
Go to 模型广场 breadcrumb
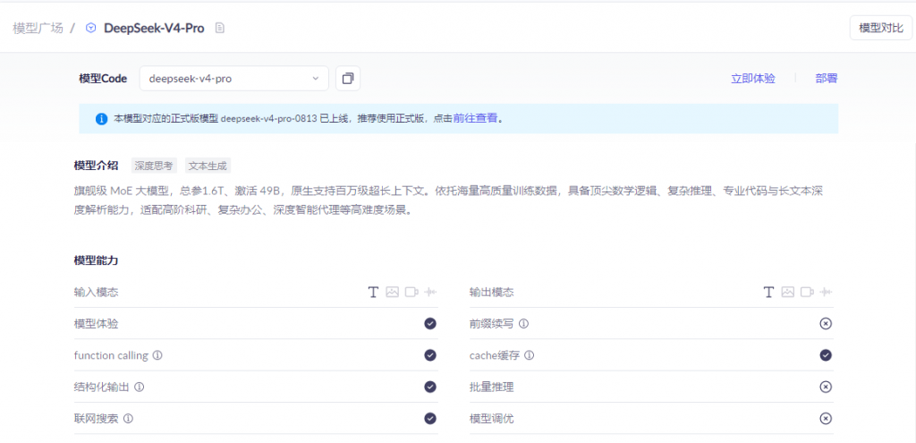click(x=38, y=28)
